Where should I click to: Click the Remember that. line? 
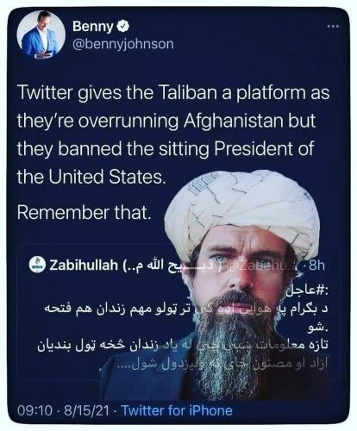(x=84, y=212)
